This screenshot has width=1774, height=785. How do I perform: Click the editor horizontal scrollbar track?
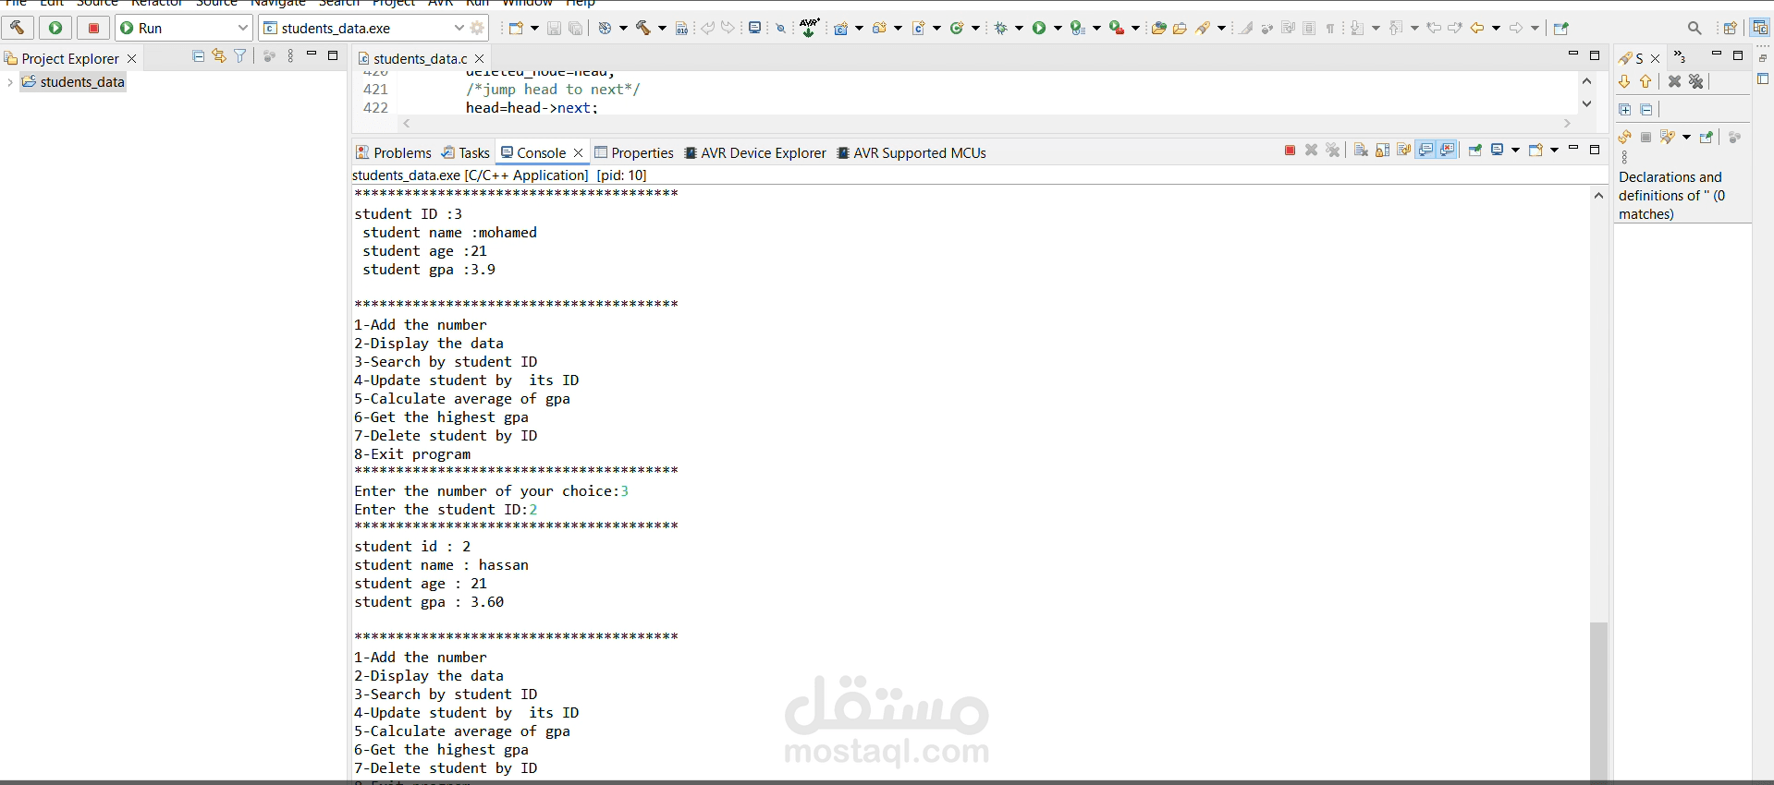pyautogui.click(x=986, y=124)
